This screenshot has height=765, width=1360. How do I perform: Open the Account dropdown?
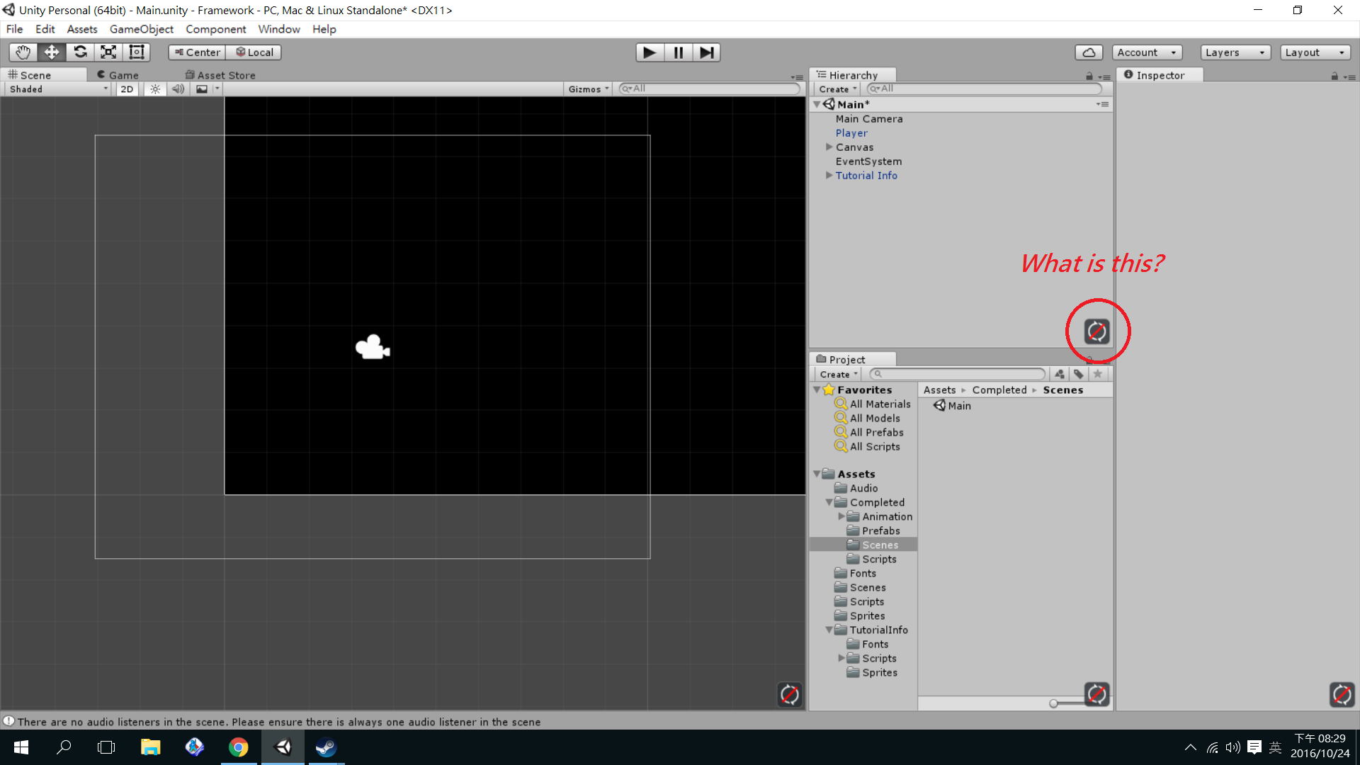coord(1147,52)
